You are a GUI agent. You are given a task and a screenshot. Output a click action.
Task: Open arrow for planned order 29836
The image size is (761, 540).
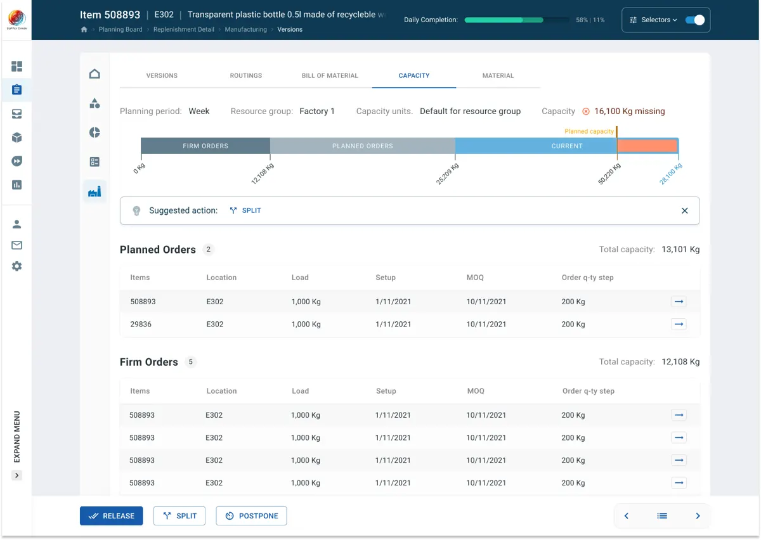679,325
